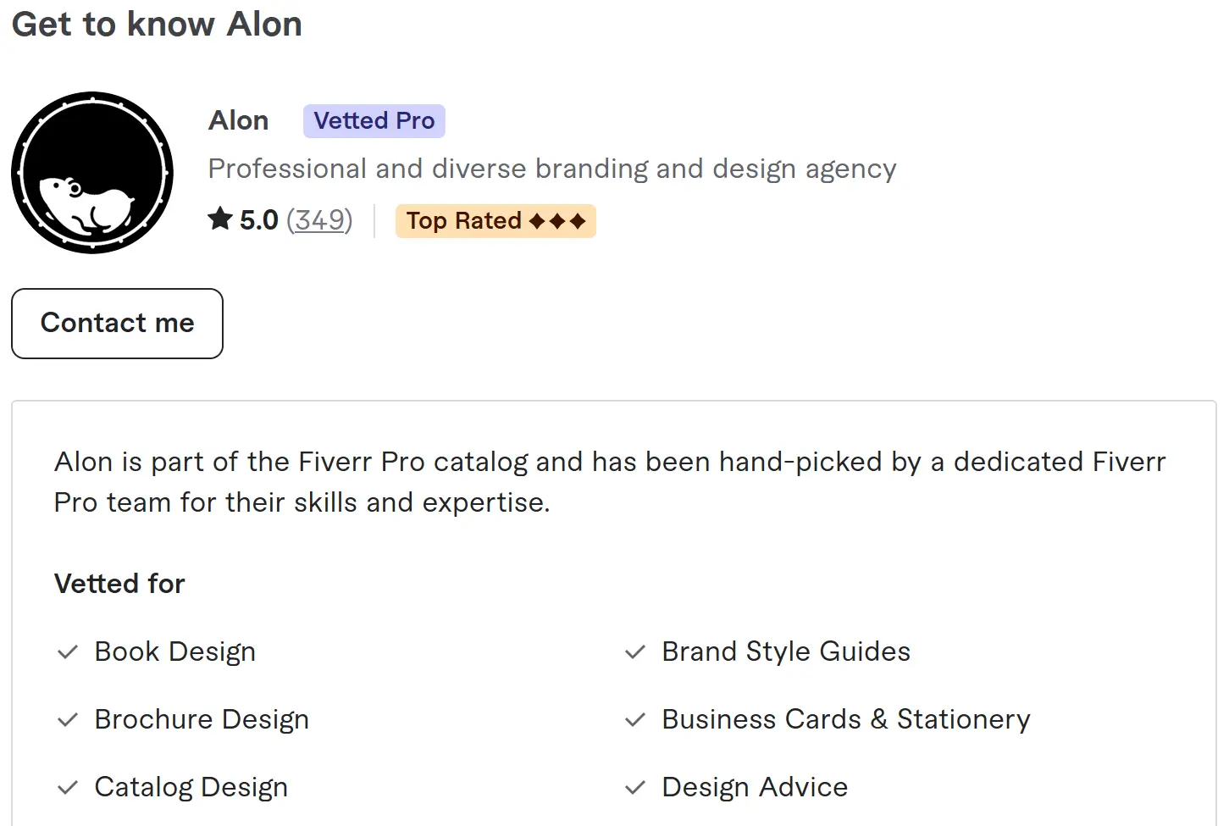Click the Business Cards & Stationery checkmark

click(635, 720)
